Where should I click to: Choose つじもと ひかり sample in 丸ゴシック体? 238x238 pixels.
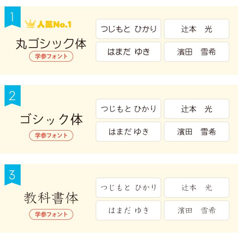(128, 29)
